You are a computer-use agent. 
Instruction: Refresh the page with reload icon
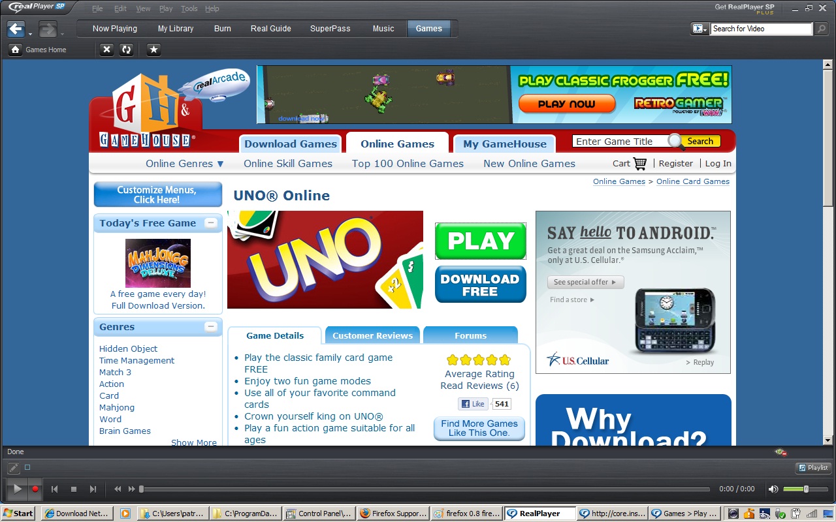click(126, 50)
